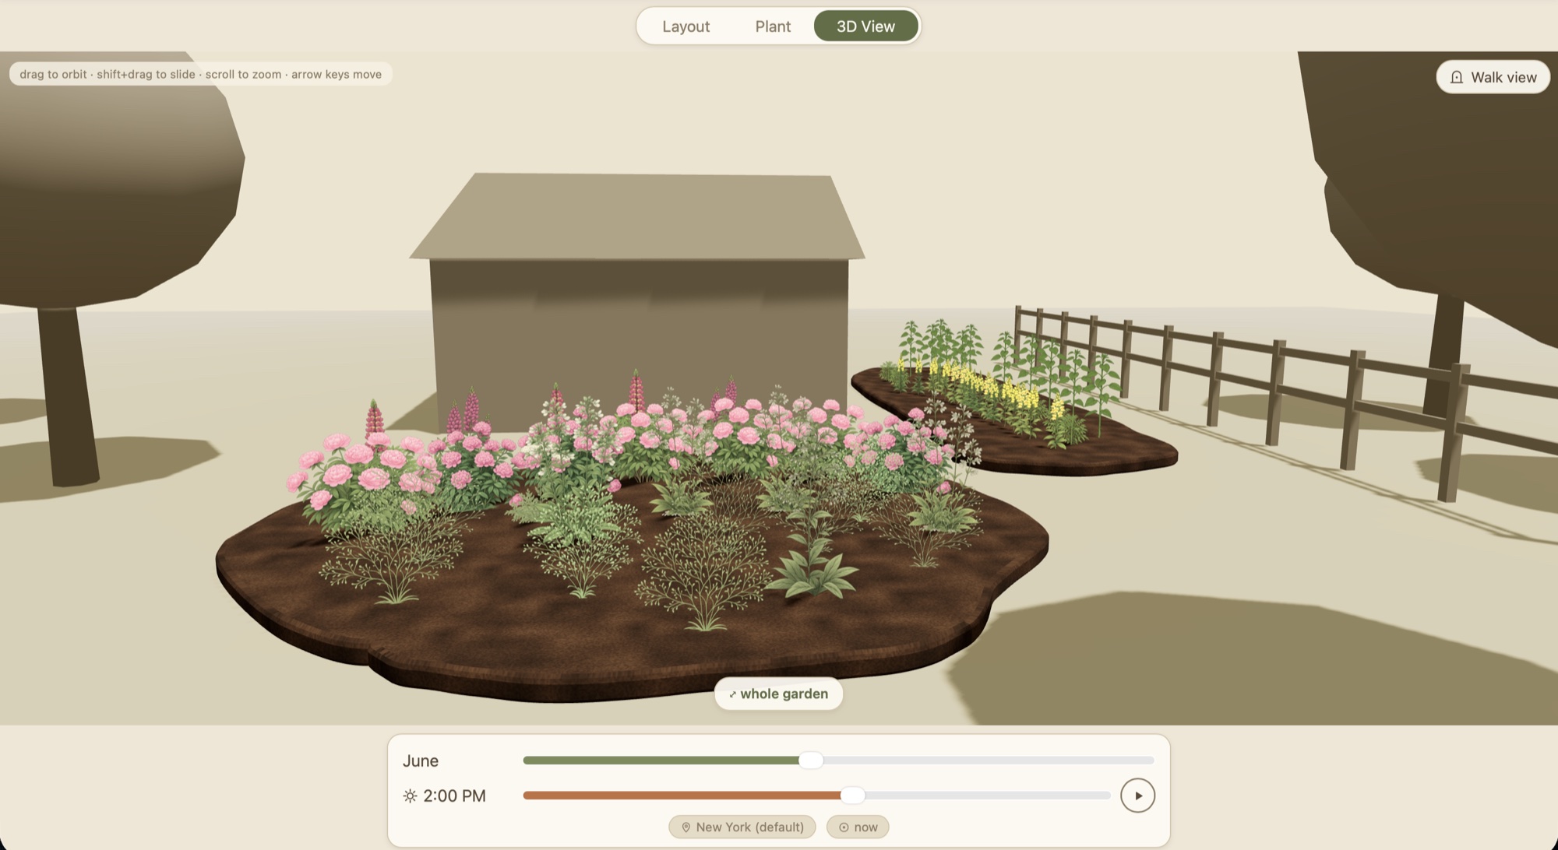
Task: Play the time-of-day animation
Action: (x=1137, y=796)
